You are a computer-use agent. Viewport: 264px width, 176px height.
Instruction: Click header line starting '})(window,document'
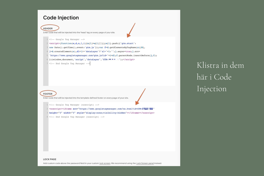tap(92, 60)
